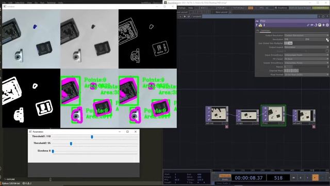Viewport: 330px width, 186px height.
Task: Click top flag on selected fit2 node
Action: [266, 108]
